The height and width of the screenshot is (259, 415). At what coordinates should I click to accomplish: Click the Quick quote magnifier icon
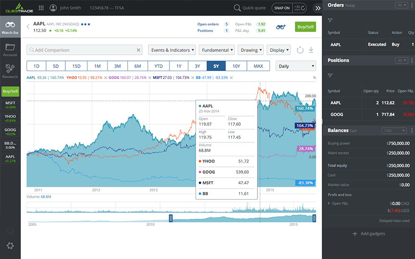(237, 8)
